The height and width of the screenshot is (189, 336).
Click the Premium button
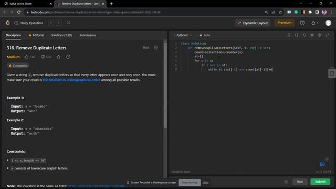pos(285,23)
